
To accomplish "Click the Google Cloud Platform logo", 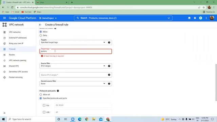I will [22, 18].
